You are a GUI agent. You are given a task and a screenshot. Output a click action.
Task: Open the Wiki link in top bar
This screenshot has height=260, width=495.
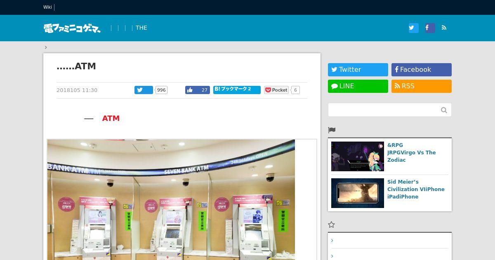tap(47, 7)
